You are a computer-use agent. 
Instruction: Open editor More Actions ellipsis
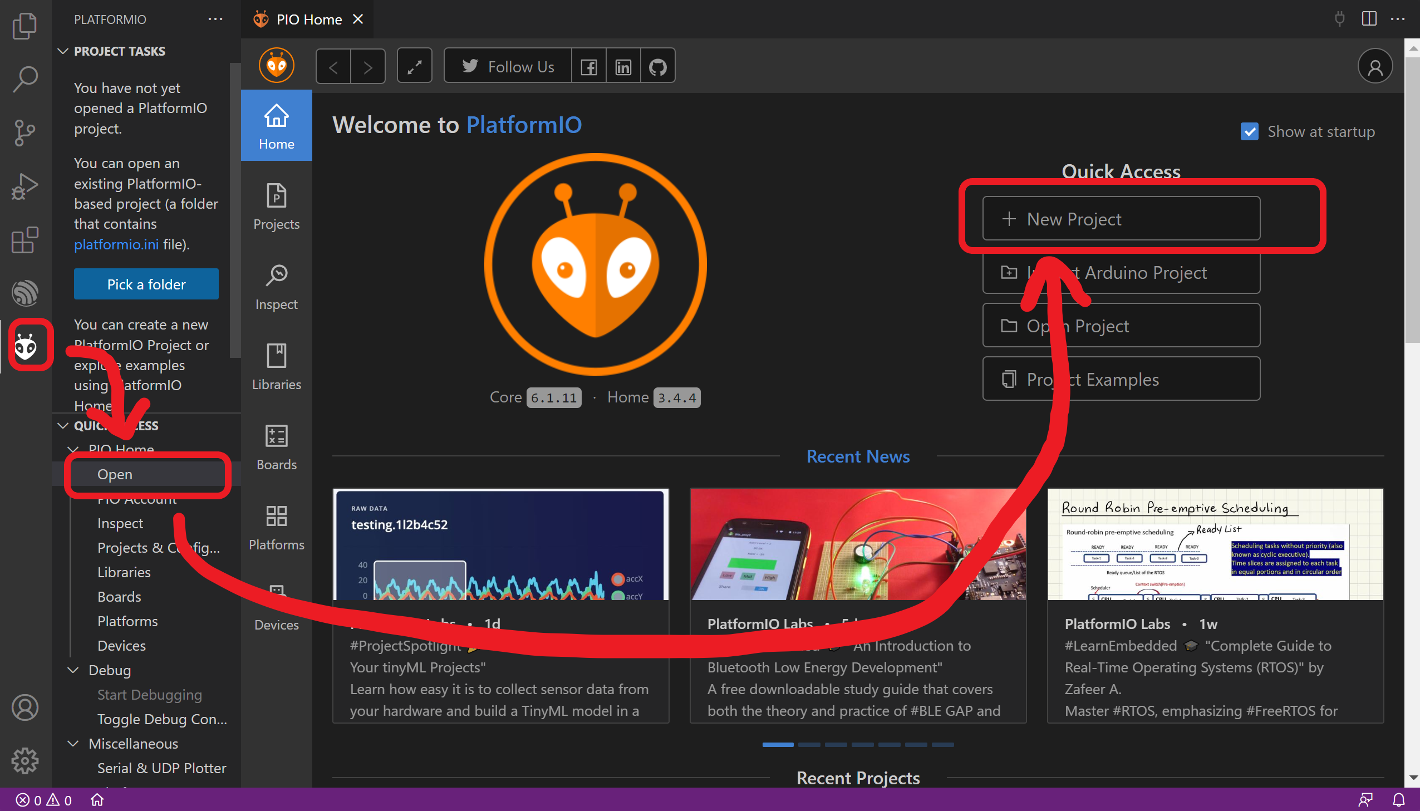point(1398,19)
